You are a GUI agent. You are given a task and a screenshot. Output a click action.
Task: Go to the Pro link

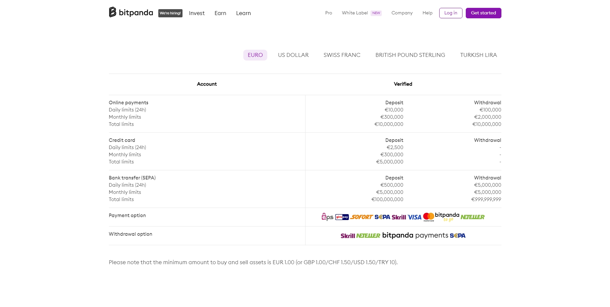(x=328, y=13)
